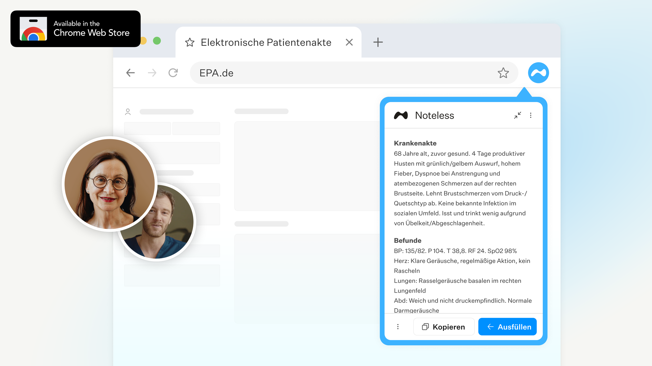
Task: Close the Elektronische Patientenakte tab
Action: pyautogui.click(x=349, y=42)
